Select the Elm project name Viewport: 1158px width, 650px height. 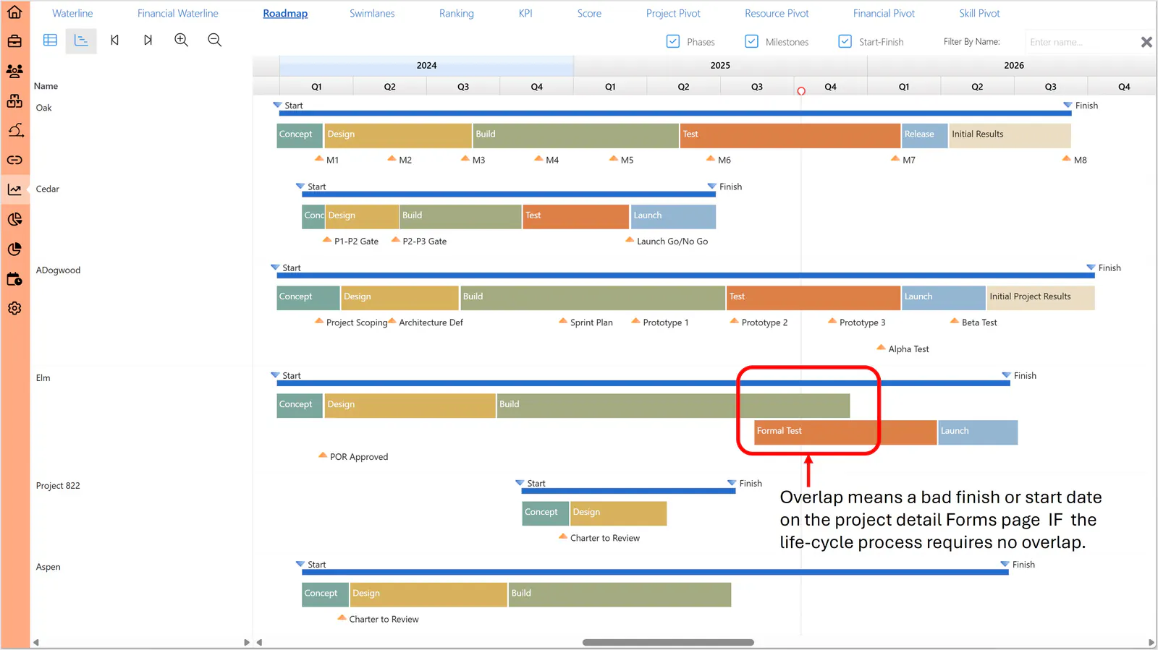(x=43, y=378)
